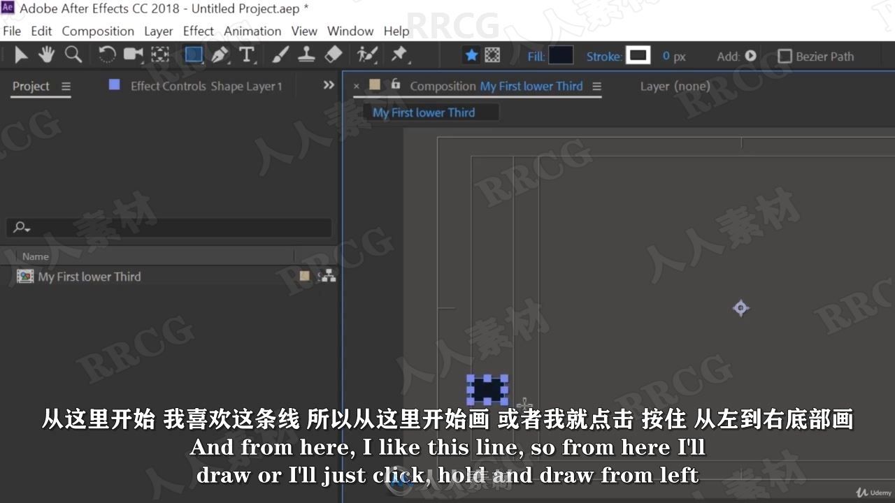The image size is (895, 503).
Task: Click the composition icon beside My First lower Third
Action: coord(25,277)
